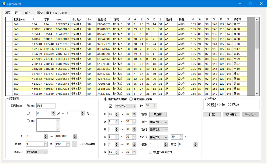Viewport: 267px width, 164px height.
Task: Select the row with frame 237041
Action: click(126, 59)
